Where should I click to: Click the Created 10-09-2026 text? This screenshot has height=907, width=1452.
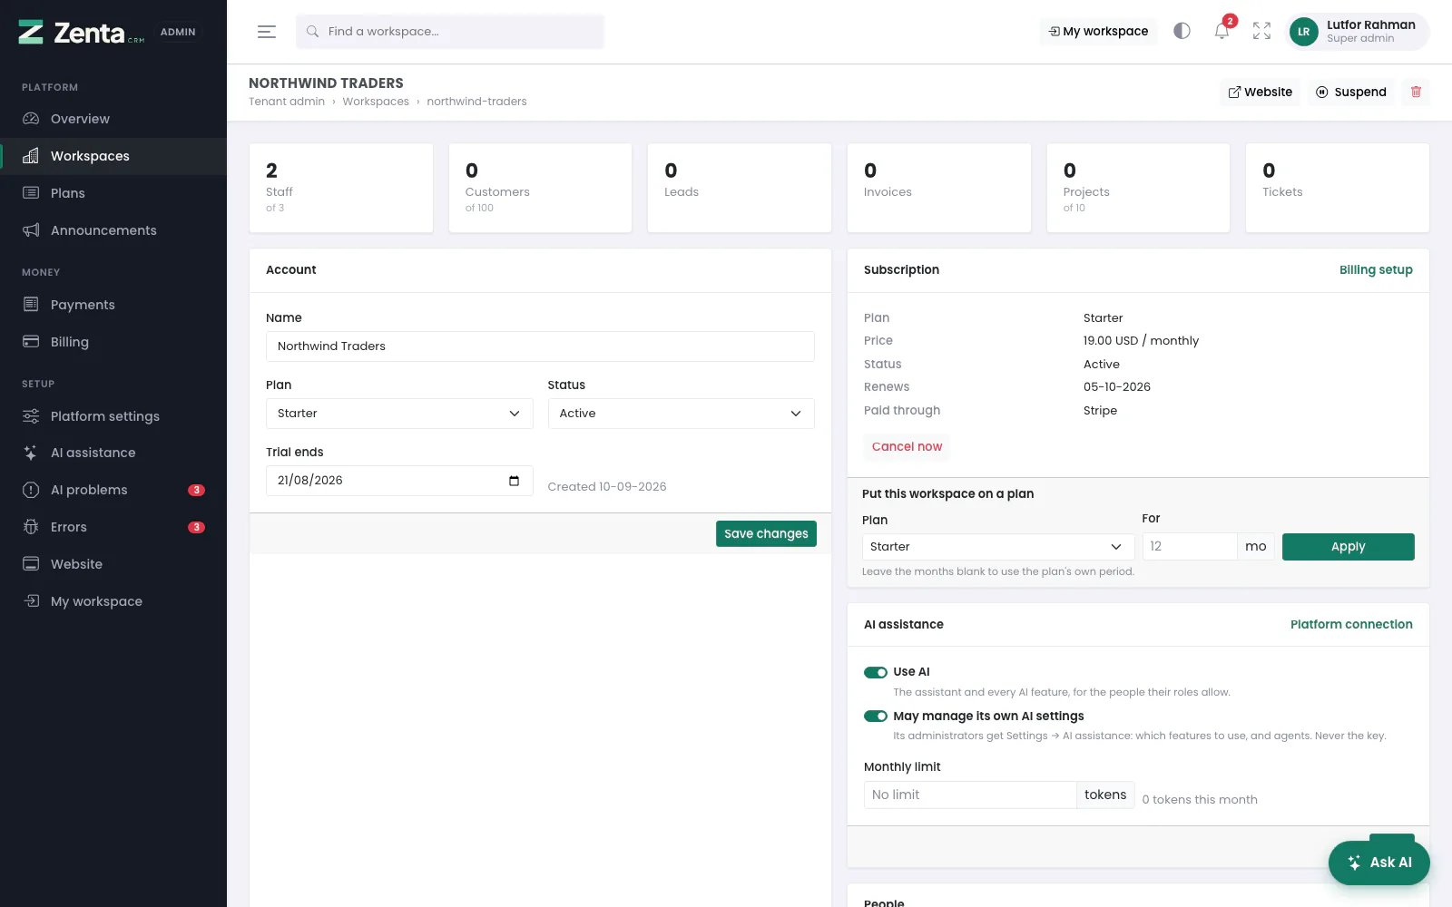tap(607, 487)
